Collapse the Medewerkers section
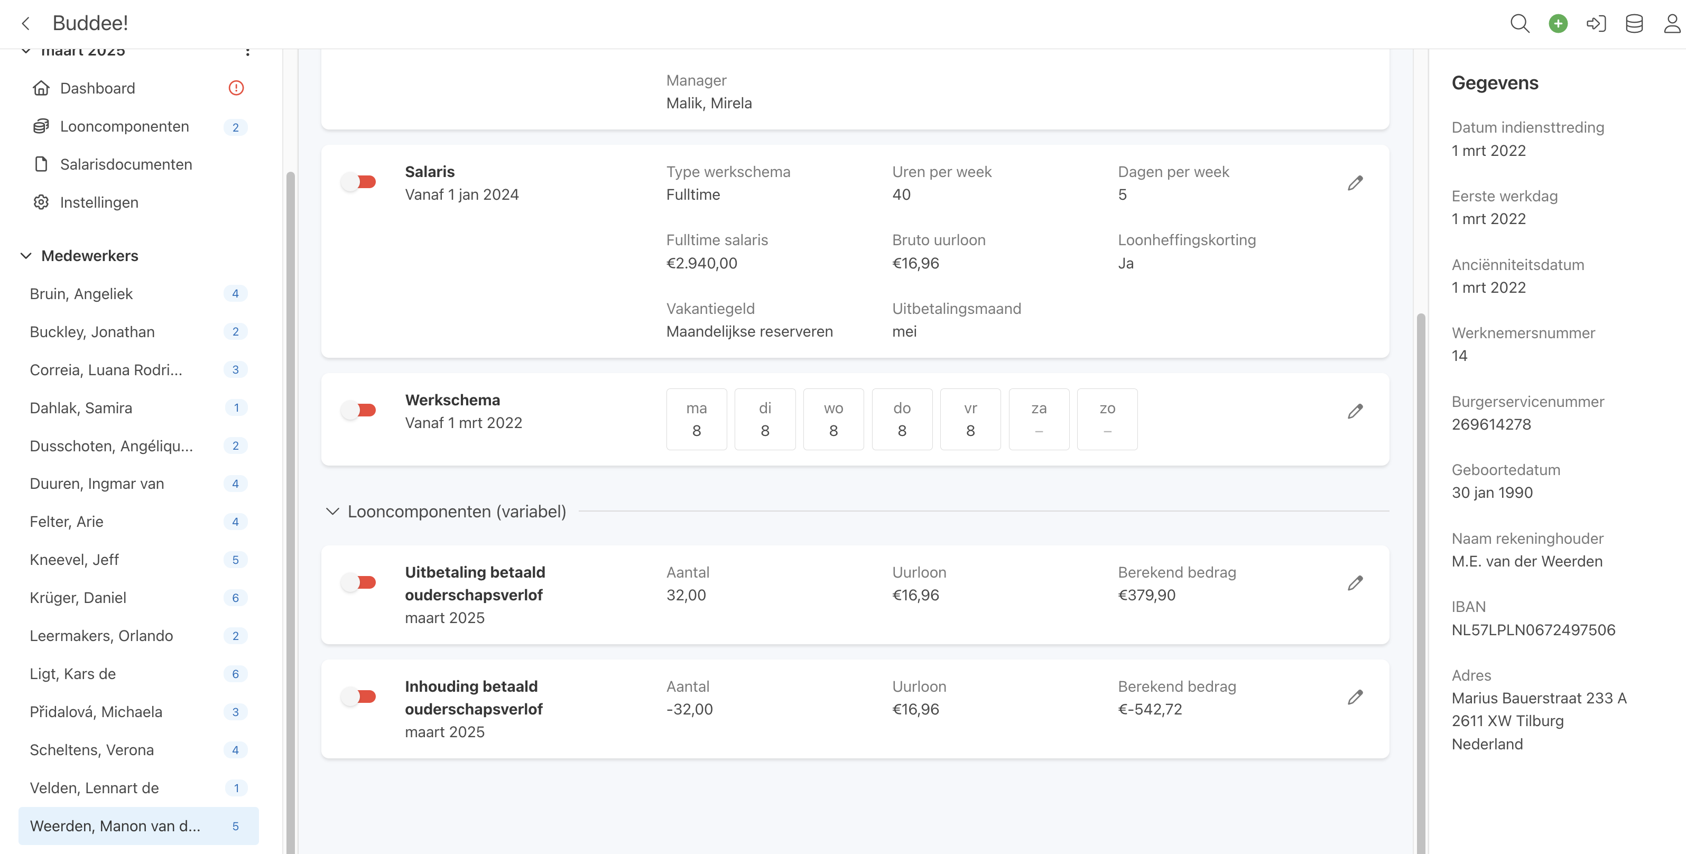 point(26,256)
